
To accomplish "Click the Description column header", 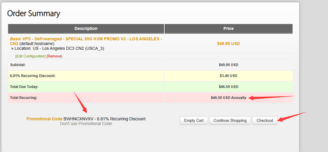I will [x=86, y=29].
